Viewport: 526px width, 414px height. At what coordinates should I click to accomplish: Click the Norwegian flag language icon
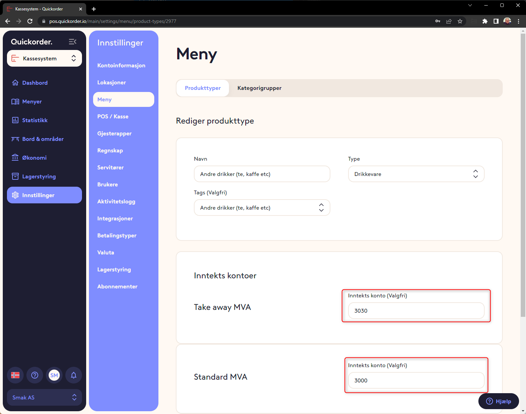15,375
